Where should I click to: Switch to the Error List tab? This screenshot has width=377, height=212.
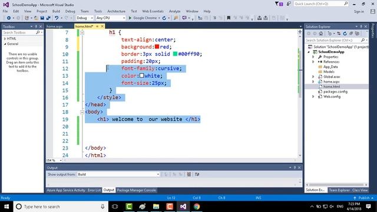[94, 190]
